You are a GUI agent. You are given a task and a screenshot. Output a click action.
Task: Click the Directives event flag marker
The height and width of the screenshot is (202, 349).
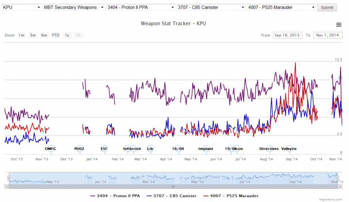[269, 149]
